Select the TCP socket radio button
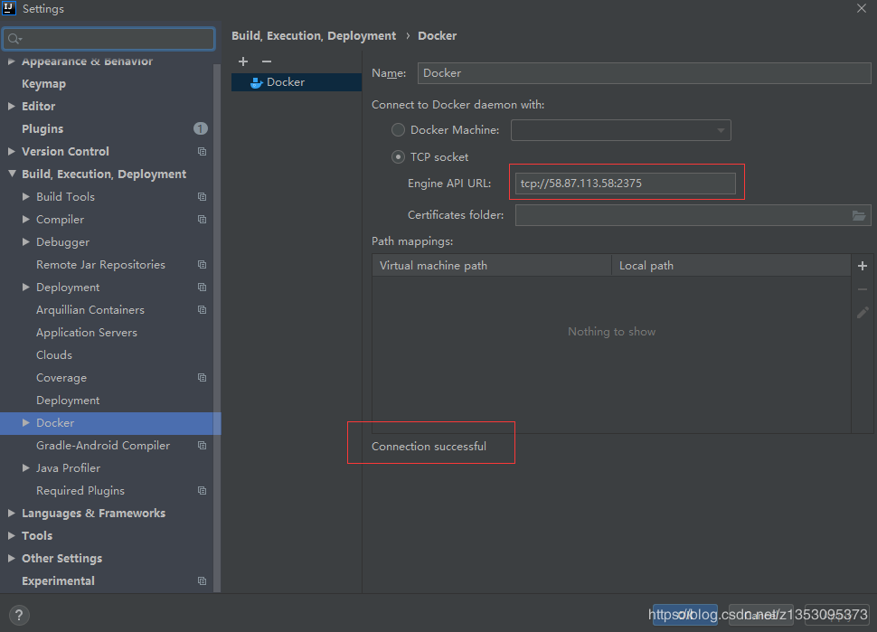 [x=398, y=157]
